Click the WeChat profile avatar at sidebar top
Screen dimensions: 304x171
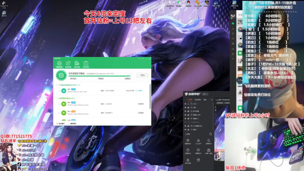pyautogui.click(x=233, y=16)
